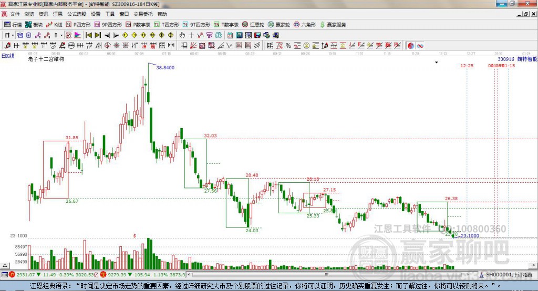Image resolution: width=538 pixels, height=291 pixels.
Task: Click the 300916 stock code label
Action: tap(506, 59)
